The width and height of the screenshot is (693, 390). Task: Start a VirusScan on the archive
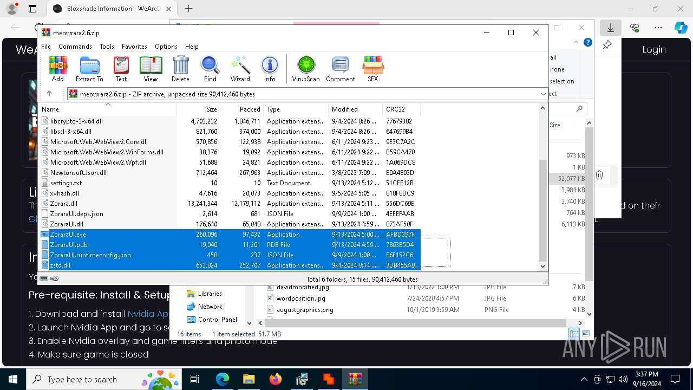pyautogui.click(x=306, y=69)
